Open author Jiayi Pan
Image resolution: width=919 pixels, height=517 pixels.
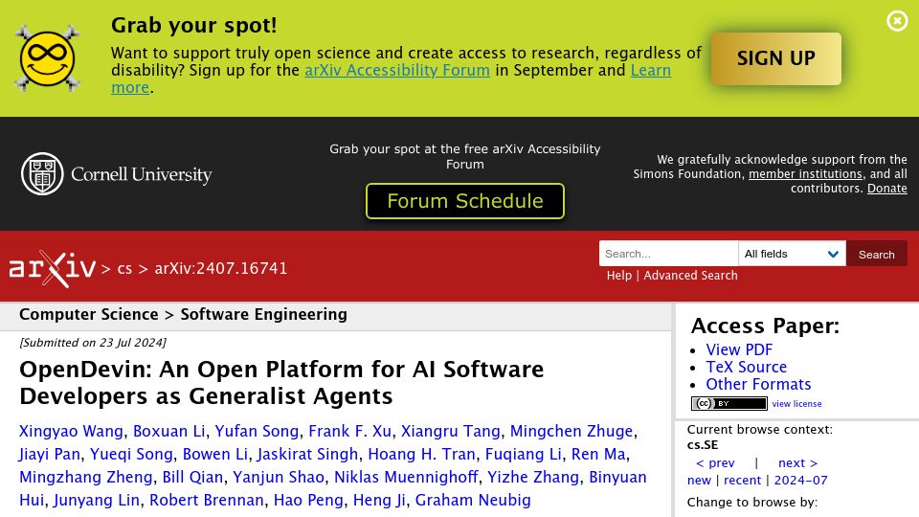[49, 454]
